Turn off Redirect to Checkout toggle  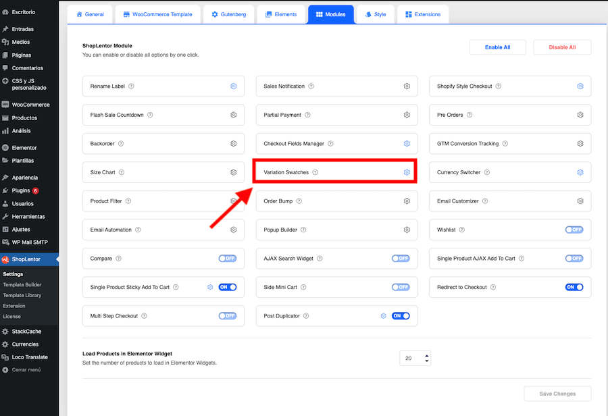click(x=574, y=287)
